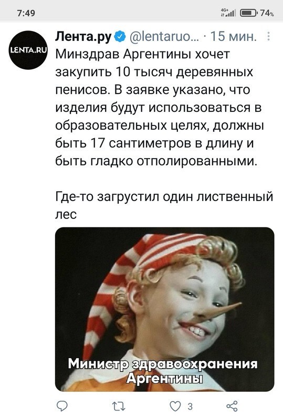Open the Лента.ру account name

pos(83,37)
